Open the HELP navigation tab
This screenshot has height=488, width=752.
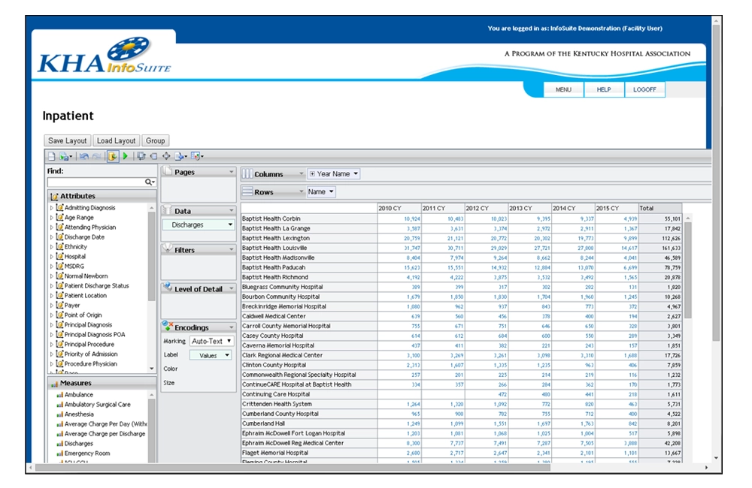(x=604, y=89)
